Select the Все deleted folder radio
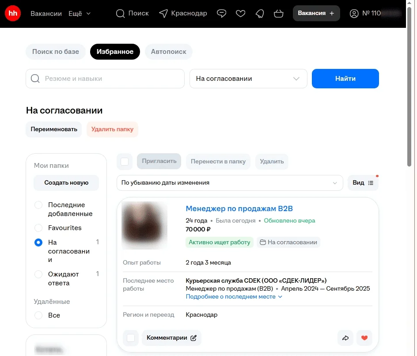The width and height of the screenshot is (417, 356). (38, 315)
